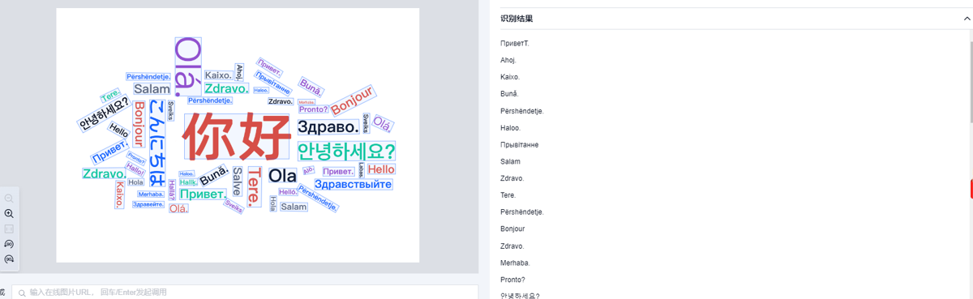Click the large green 안녕하세요? word

click(346, 151)
